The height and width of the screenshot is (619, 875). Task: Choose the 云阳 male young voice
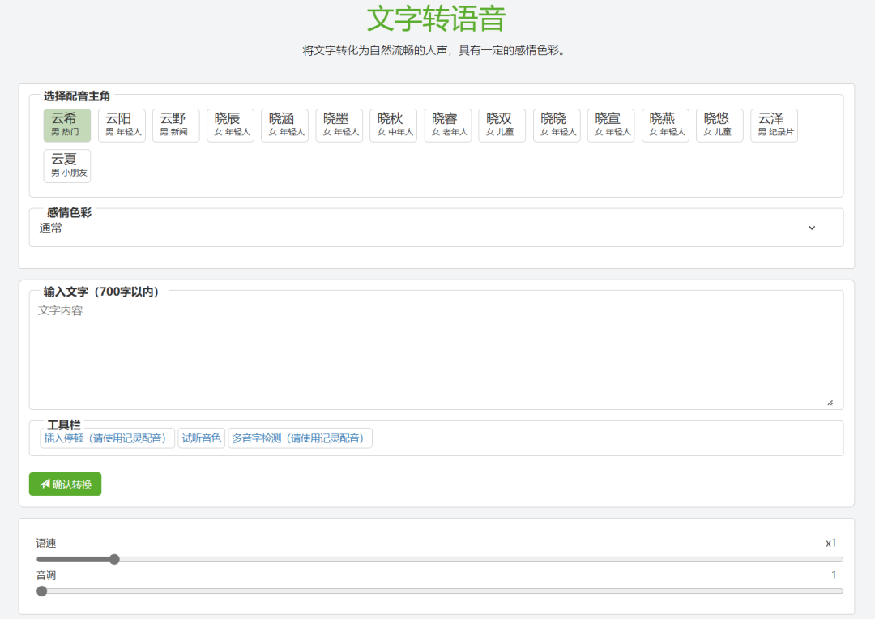click(x=122, y=125)
